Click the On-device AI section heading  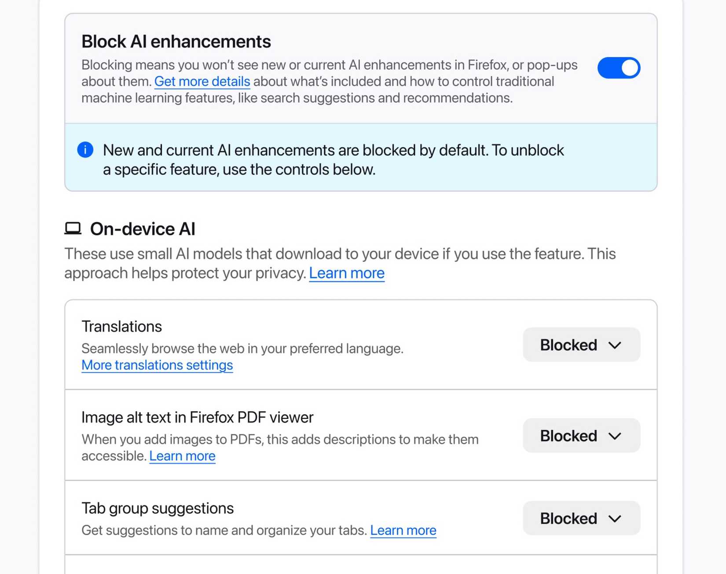point(143,229)
